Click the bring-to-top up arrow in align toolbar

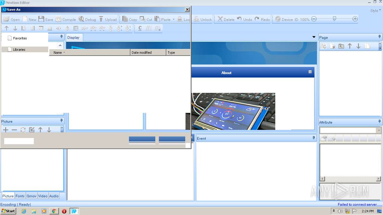(6, 28)
